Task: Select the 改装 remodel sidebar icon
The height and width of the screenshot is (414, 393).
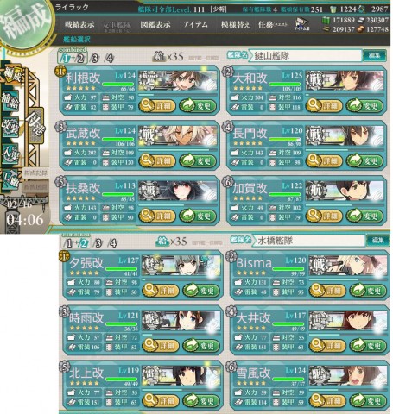Action: [10, 126]
